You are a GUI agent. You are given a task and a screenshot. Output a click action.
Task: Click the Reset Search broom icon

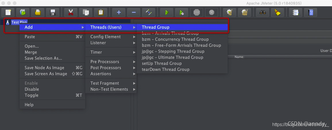[278, 13]
